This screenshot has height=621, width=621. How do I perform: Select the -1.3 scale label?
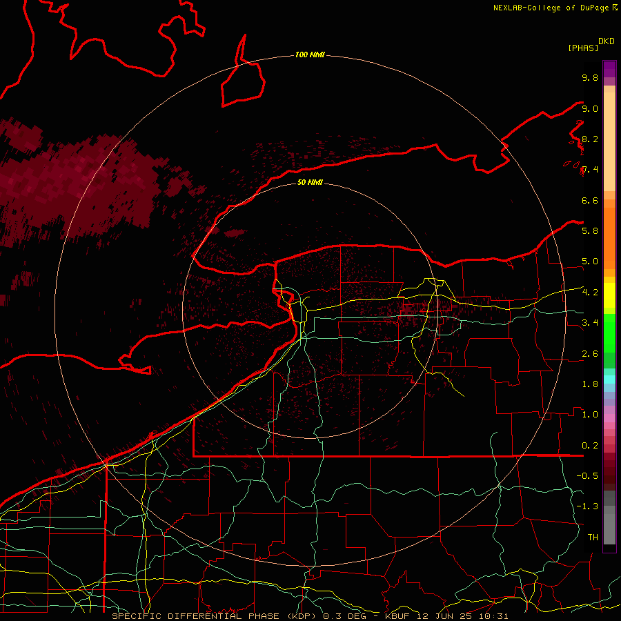587,506
